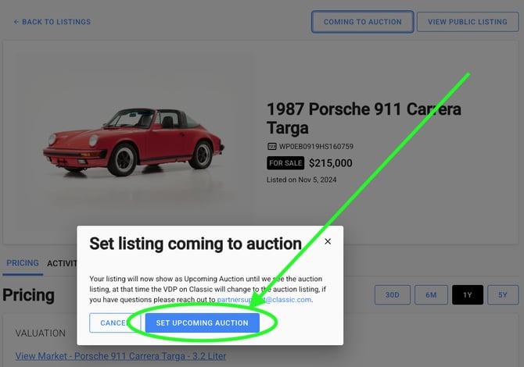Close the coming to auction dialog
The image size is (524, 367).
point(328,242)
